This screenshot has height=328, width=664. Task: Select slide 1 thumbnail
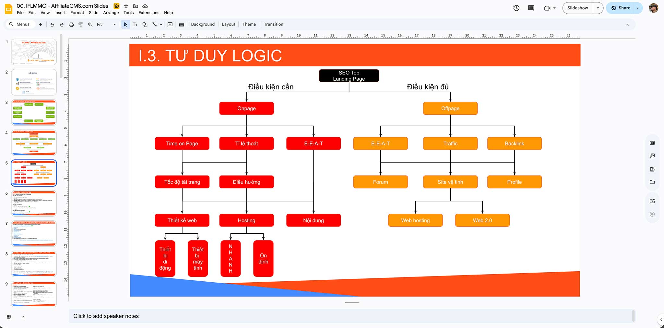pyautogui.click(x=34, y=52)
